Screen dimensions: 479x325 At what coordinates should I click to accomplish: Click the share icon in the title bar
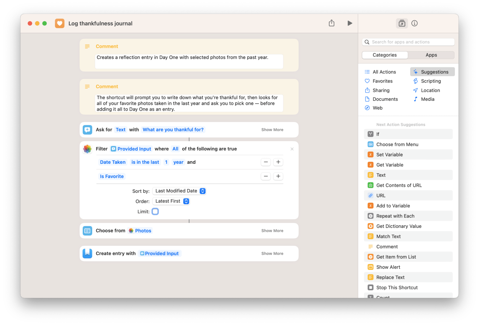(x=331, y=23)
